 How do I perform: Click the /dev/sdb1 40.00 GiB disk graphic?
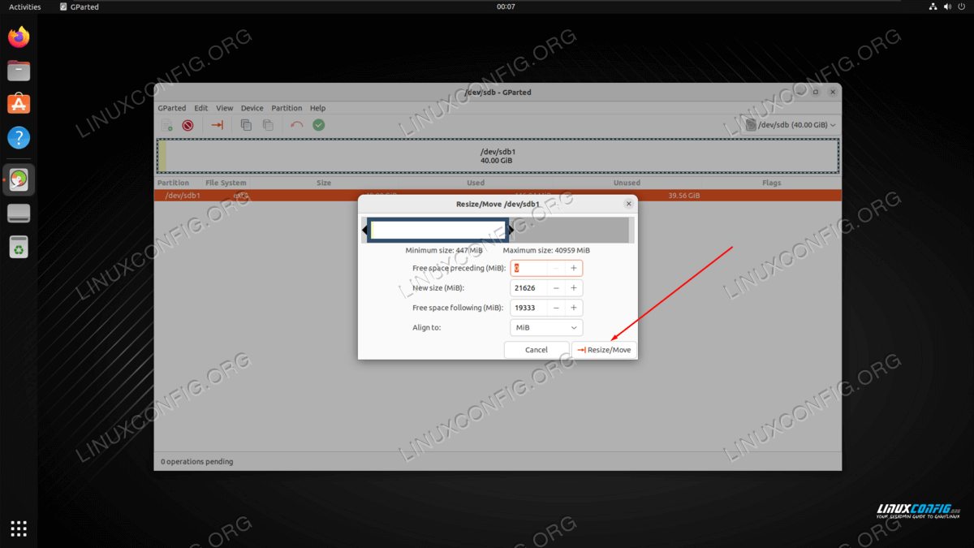[x=498, y=156]
